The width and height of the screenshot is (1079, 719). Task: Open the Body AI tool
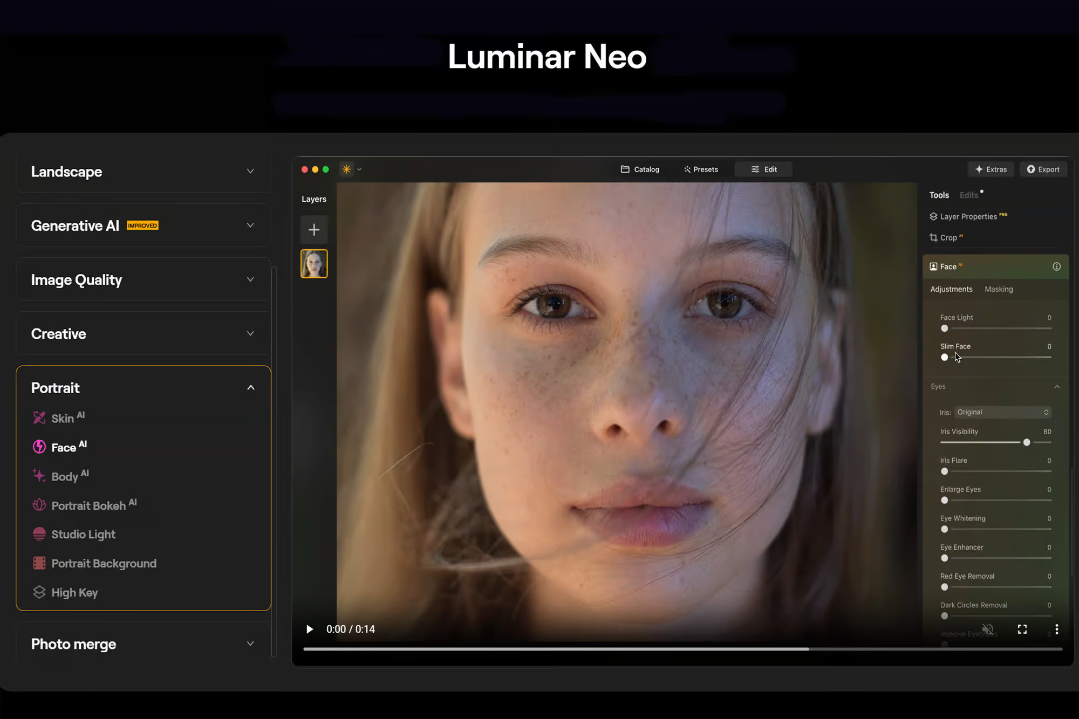pyautogui.click(x=65, y=476)
